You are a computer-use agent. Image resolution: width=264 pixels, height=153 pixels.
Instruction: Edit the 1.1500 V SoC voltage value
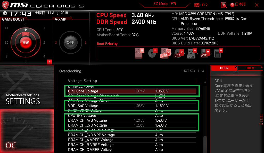pyautogui.click(x=162, y=106)
